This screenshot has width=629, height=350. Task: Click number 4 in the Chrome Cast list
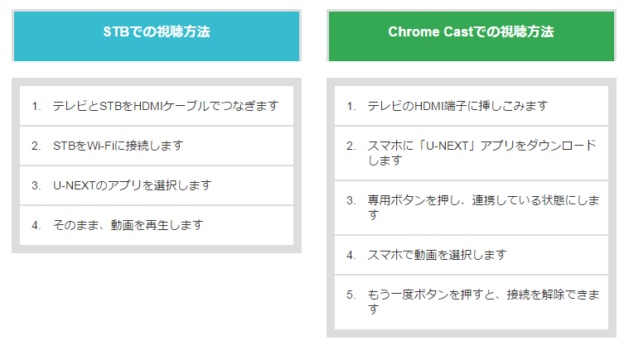[x=351, y=255]
